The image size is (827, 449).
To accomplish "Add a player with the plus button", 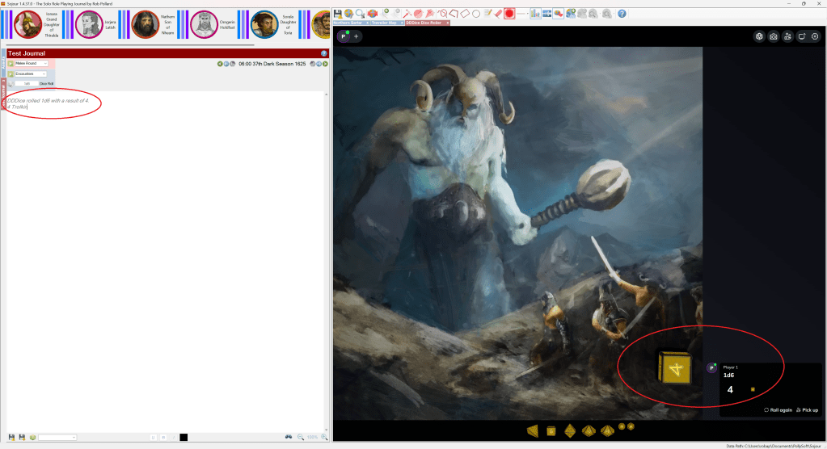I will pyautogui.click(x=357, y=36).
